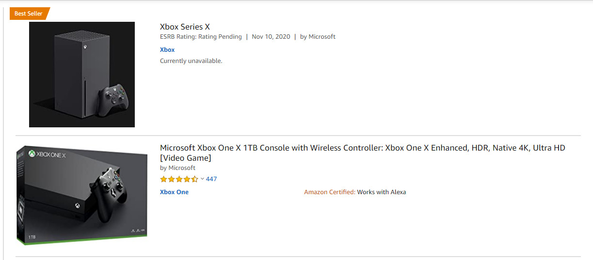This screenshot has width=593, height=260.
Task: Click the Amazon Certified label
Action: click(330, 192)
